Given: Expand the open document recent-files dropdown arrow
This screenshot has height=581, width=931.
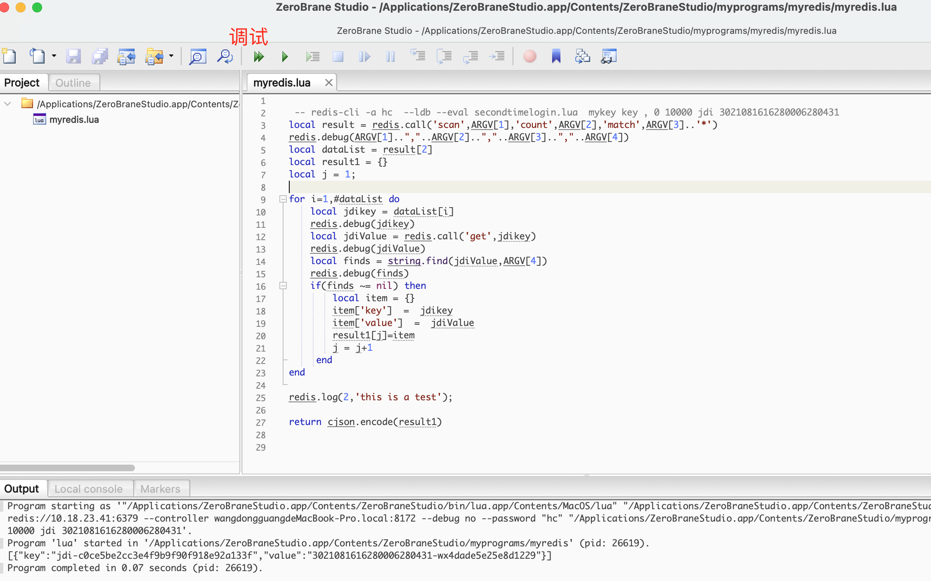Looking at the screenshot, I should click(54, 56).
